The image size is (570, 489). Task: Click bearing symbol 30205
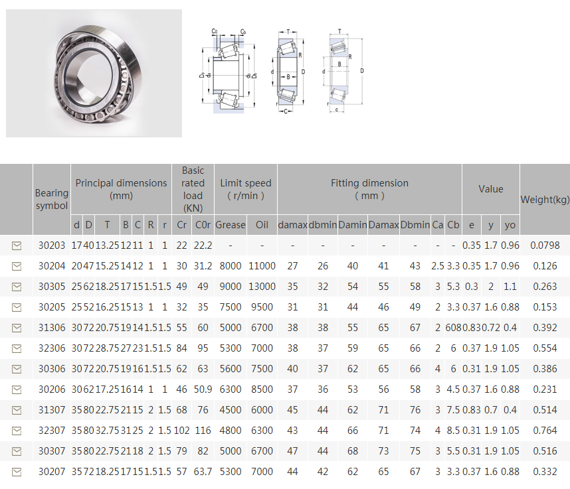[x=52, y=307]
